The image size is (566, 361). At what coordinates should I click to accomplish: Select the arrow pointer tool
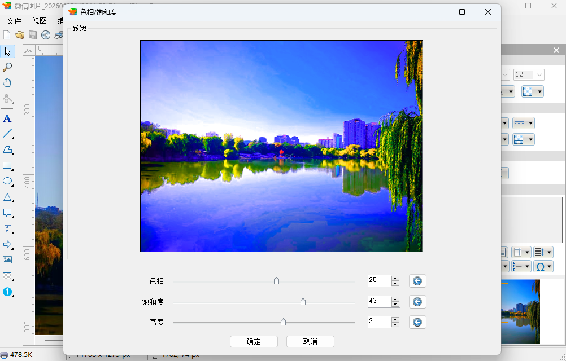click(7, 51)
